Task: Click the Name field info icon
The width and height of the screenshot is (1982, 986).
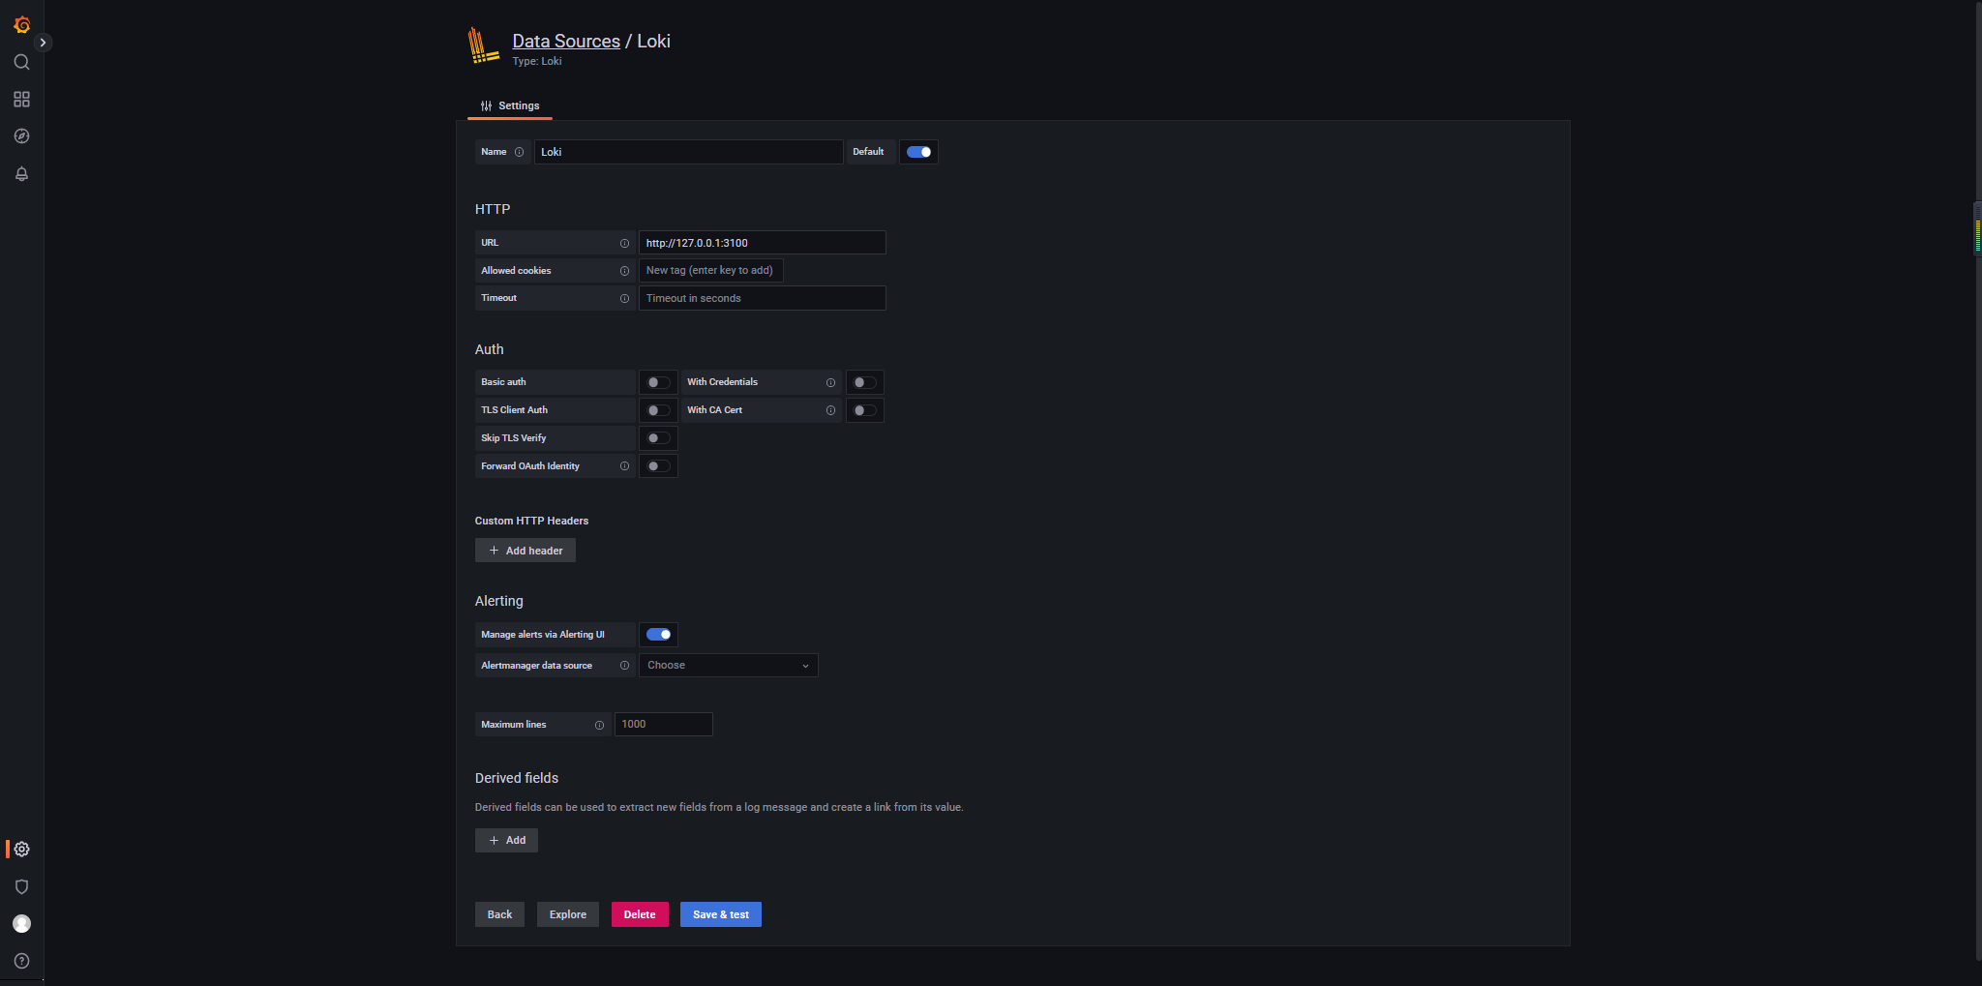Action: 519,152
